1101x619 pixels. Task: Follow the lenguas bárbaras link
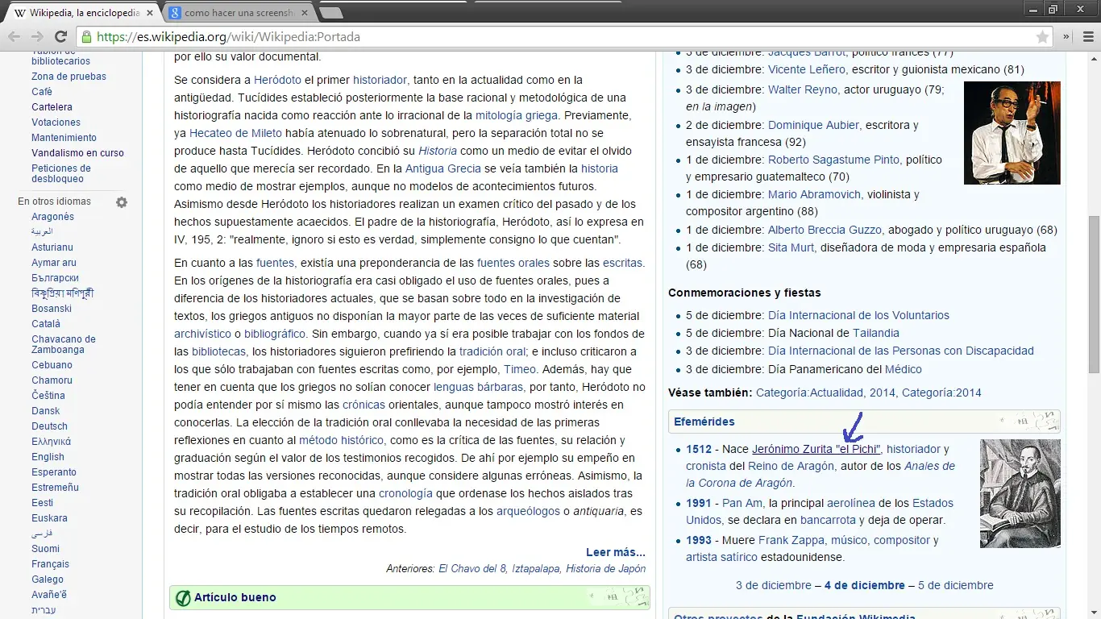click(x=478, y=387)
